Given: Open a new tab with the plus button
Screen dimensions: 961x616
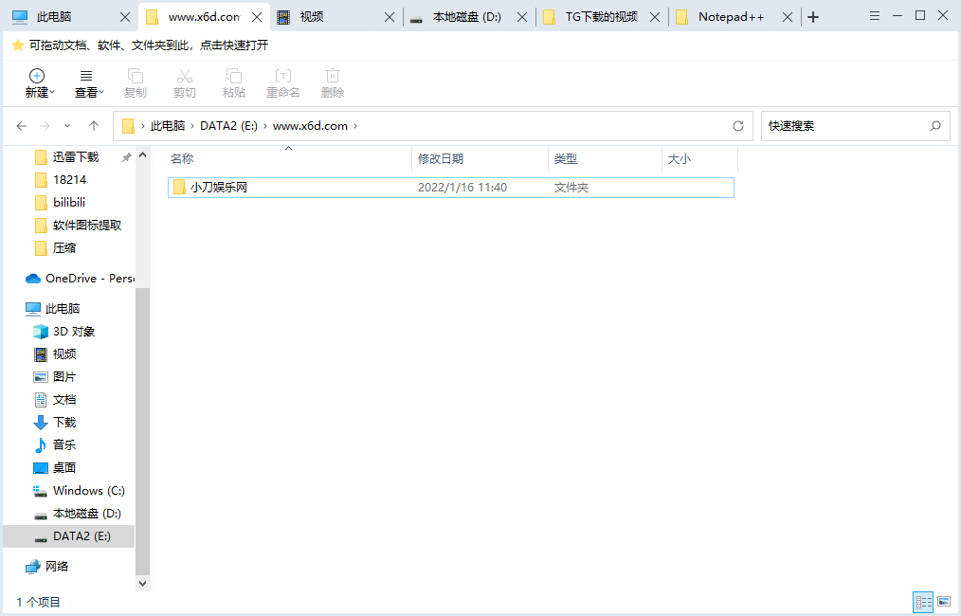Looking at the screenshot, I should coord(815,15).
